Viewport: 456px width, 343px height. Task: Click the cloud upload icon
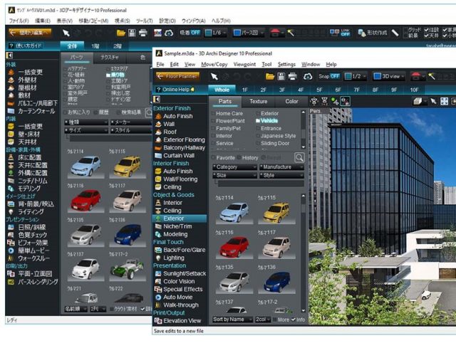[x=308, y=76]
